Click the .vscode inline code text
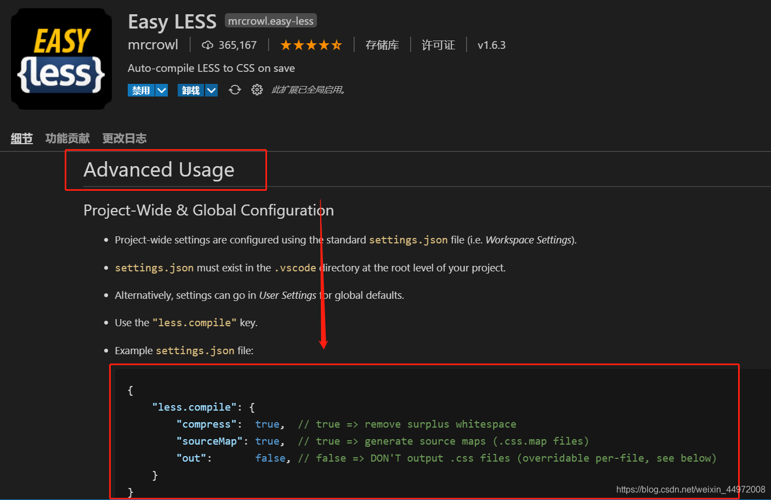The height and width of the screenshot is (500, 771). (x=295, y=268)
